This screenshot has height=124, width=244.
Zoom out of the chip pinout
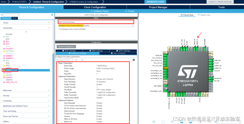(172, 122)
